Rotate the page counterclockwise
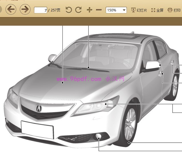Viewport: 182px width, 156px height. point(69,10)
